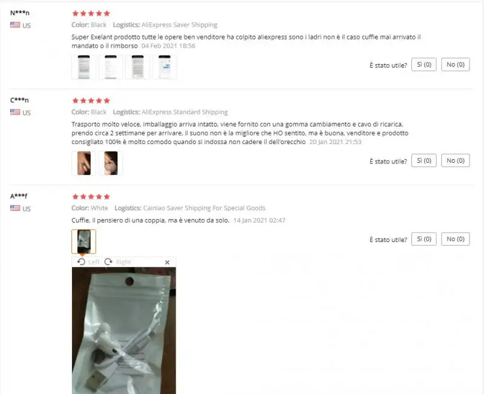Click US flag icon beside N***n

pos(15,25)
